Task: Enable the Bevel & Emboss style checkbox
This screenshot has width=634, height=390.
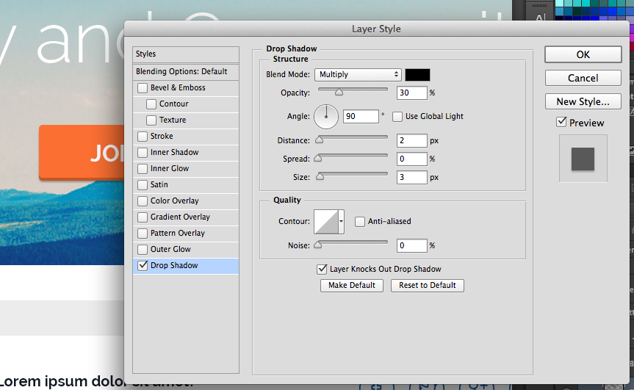Action: coord(143,88)
